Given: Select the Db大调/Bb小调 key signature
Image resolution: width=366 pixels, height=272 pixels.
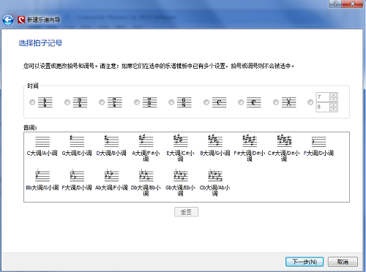Looking at the screenshot, I should (146, 183).
